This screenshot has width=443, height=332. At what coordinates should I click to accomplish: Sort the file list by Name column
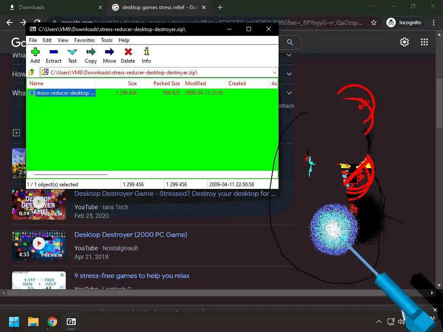61,83
